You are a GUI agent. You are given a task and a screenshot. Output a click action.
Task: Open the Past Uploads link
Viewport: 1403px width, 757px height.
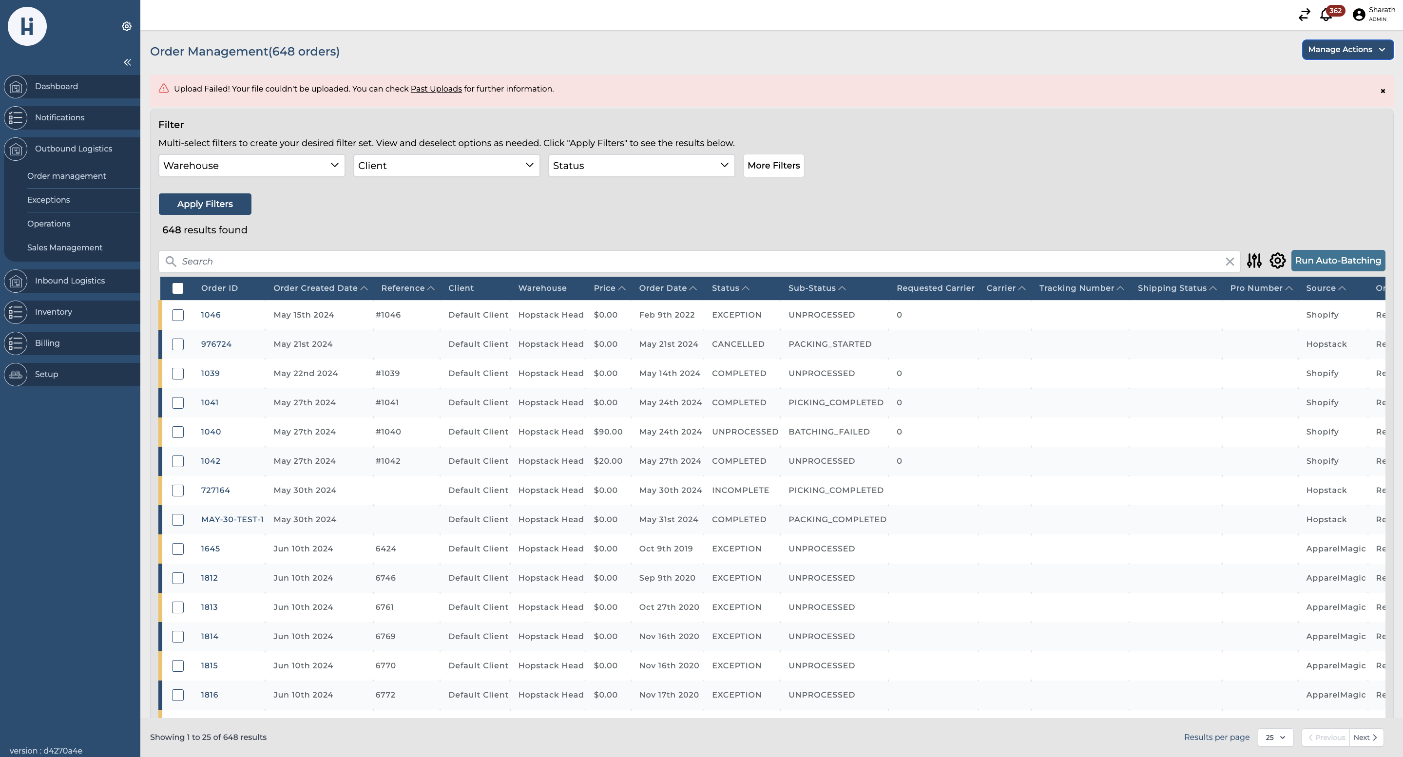(436, 89)
